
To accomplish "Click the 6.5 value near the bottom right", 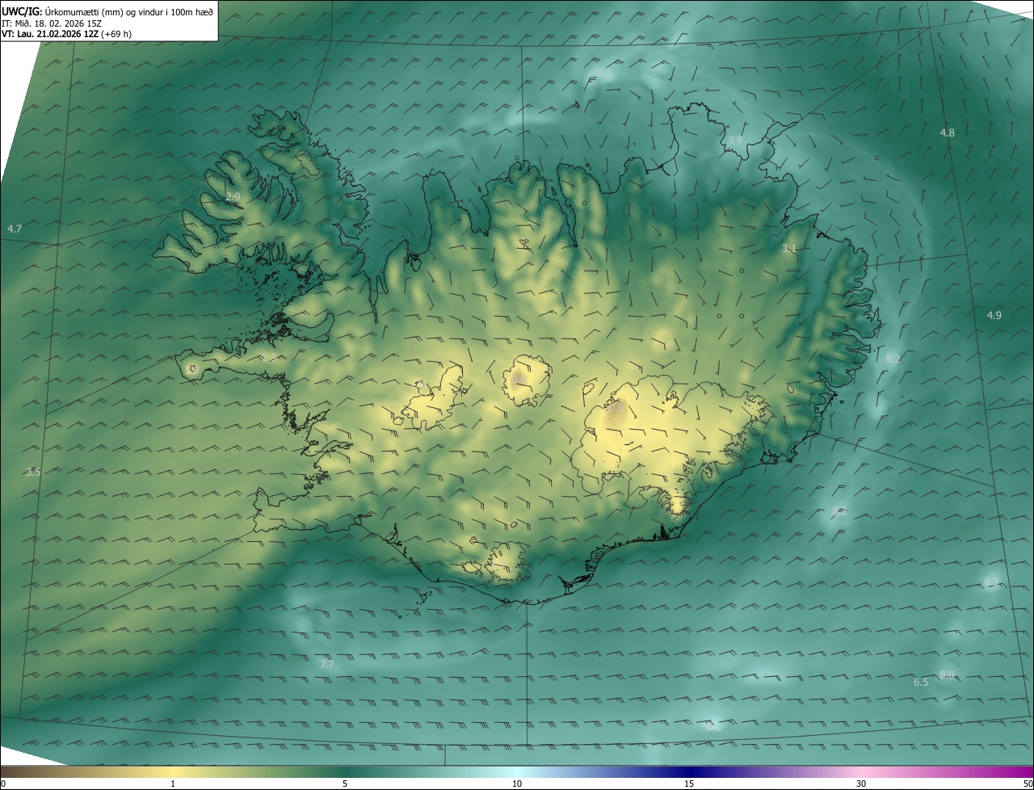I will tap(921, 682).
